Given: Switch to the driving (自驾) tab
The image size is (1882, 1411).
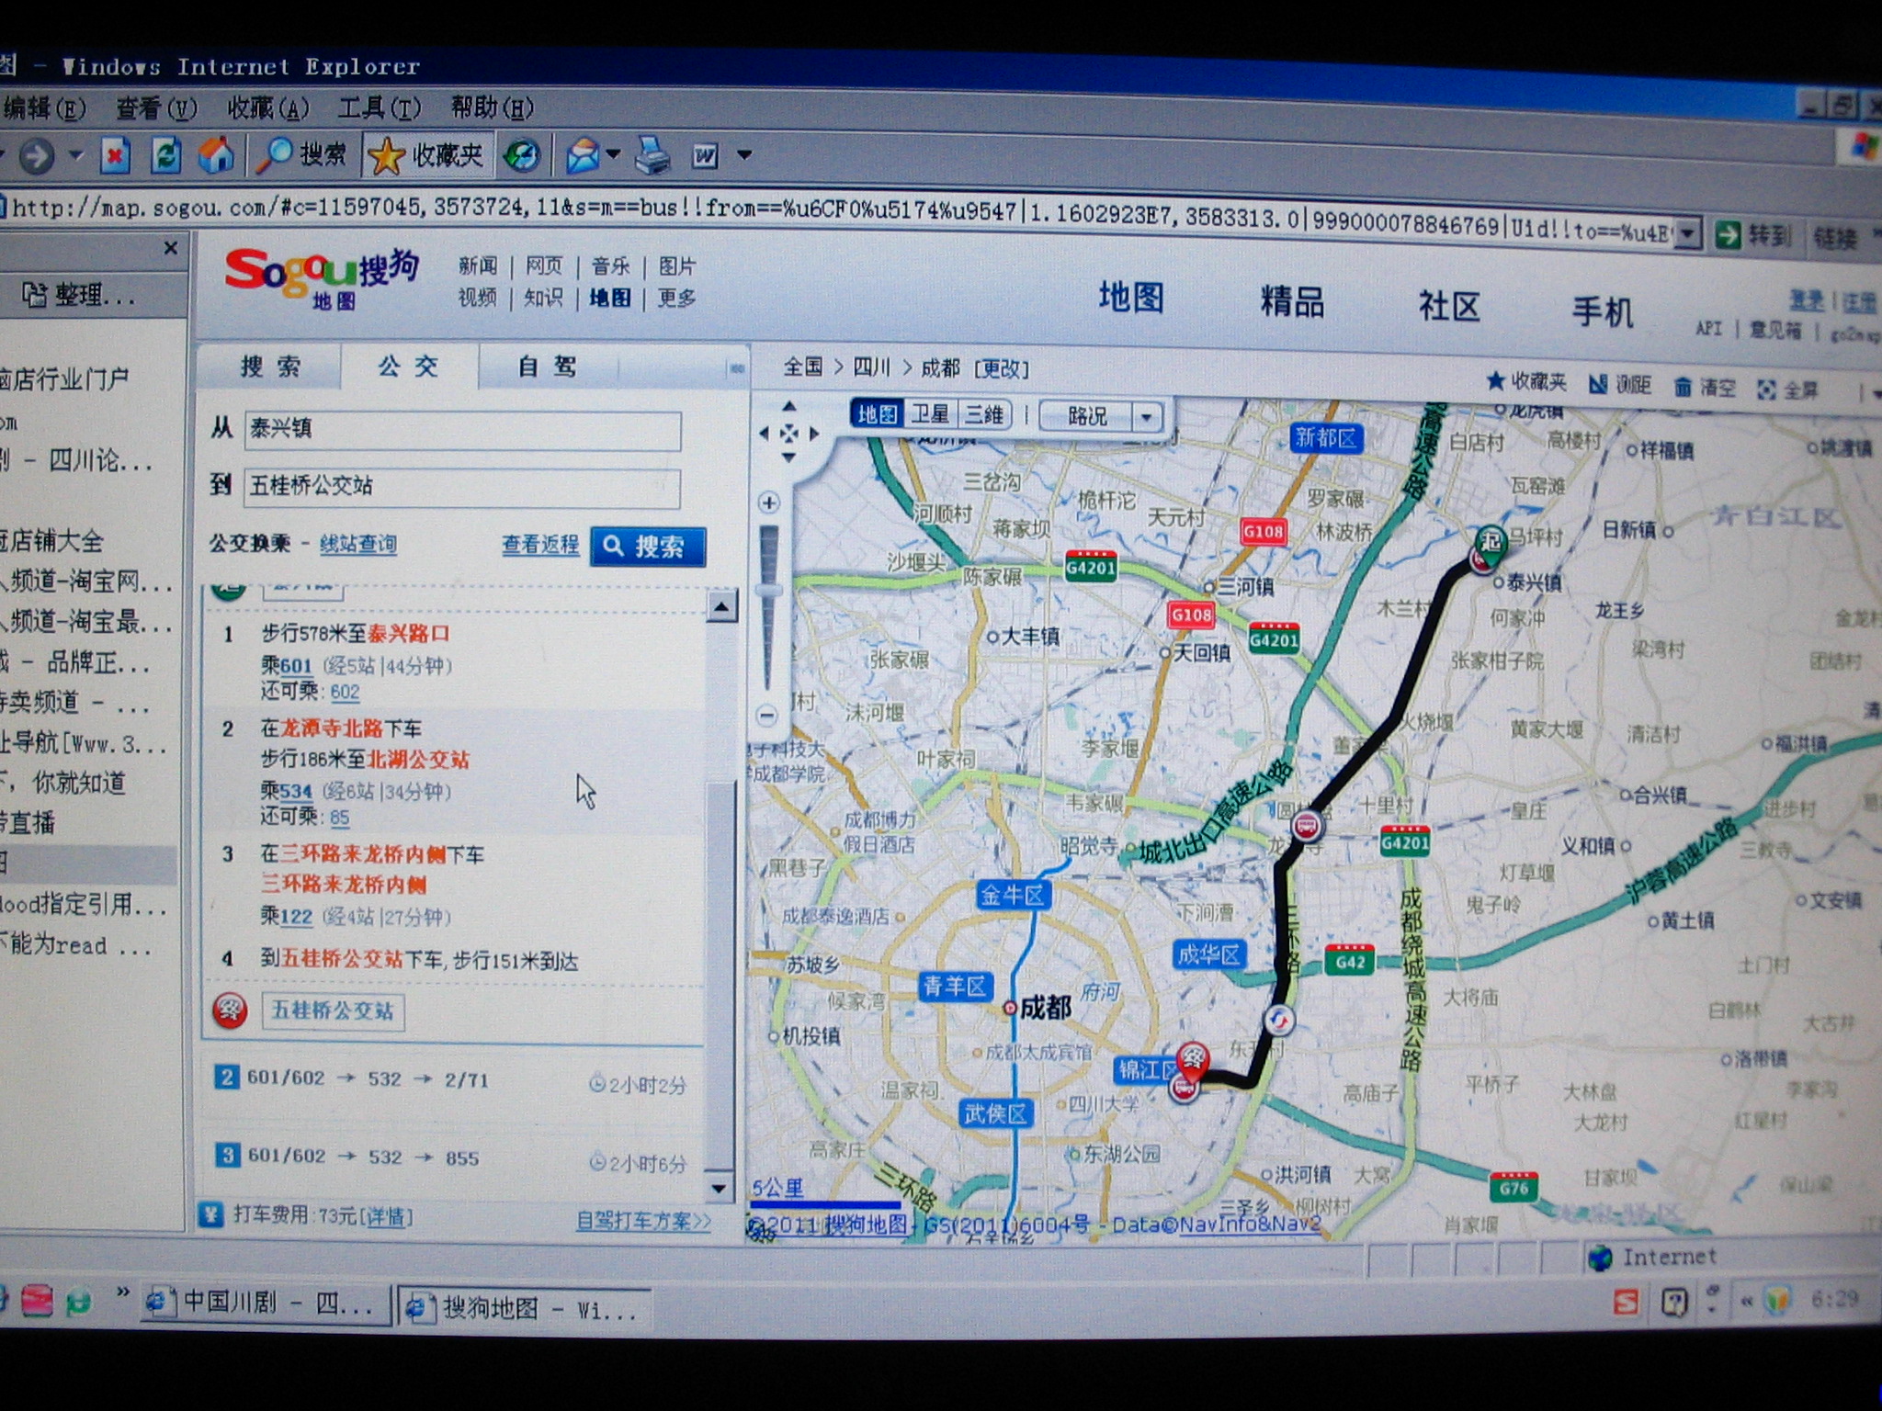Looking at the screenshot, I should pyautogui.click(x=548, y=367).
